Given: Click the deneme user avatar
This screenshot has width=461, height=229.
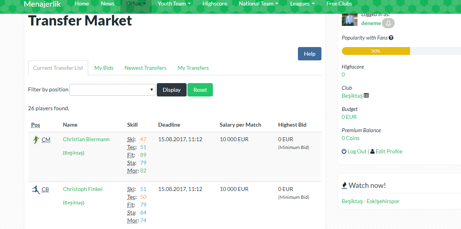Looking at the screenshot, I should (x=350, y=20).
